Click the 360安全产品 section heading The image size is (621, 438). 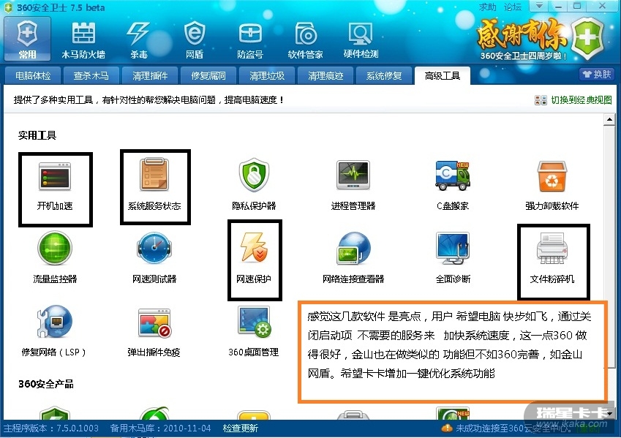[x=46, y=384]
